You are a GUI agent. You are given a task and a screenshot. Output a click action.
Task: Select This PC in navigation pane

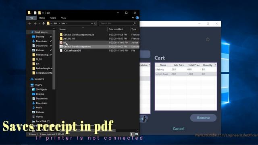click(x=38, y=85)
